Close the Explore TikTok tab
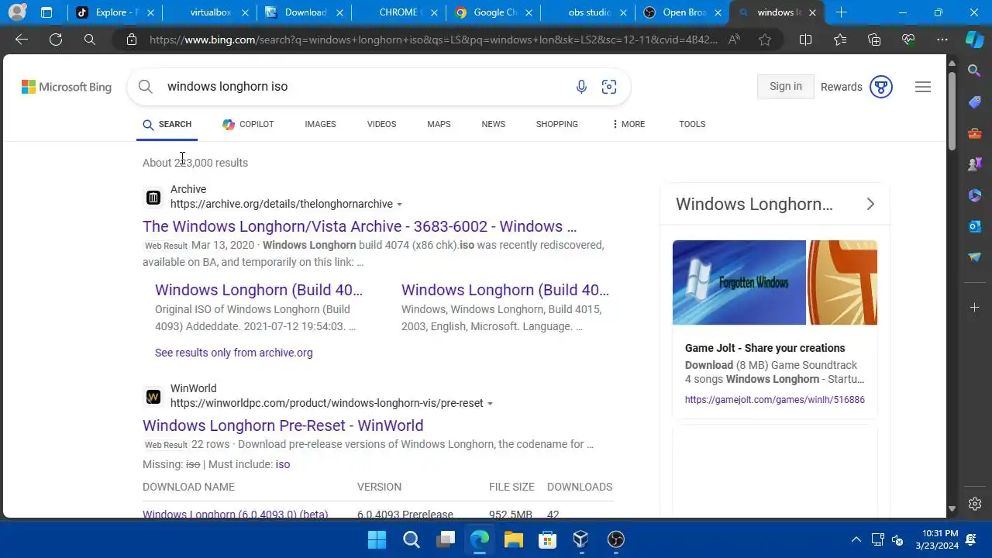The image size is (992, 558). (x=150, y=12)
